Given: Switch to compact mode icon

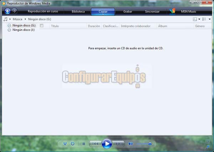Looking at the screenshot, I should pyautogui.click(x=208, y=147).
